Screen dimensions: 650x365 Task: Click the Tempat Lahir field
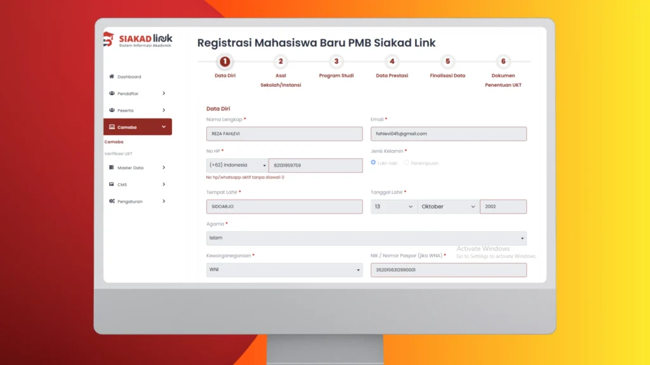[284, 207]
